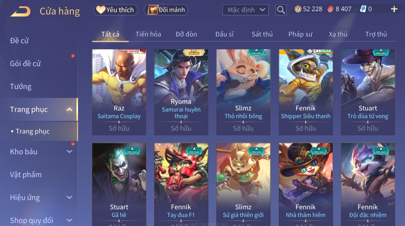The image size is (405, 226).
Task: Open the Stuart Gã hề skin card
Action: click(x=119, y=184)
